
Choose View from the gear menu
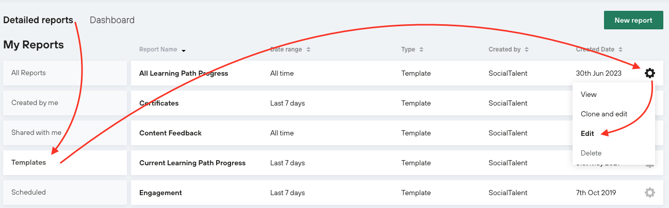(x=589, y=94)
